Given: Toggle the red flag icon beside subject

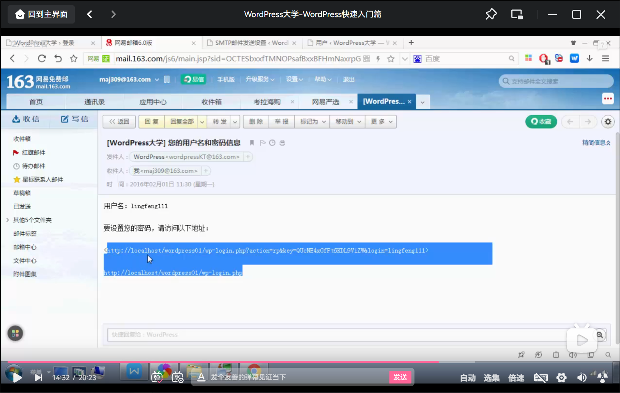Looking at the screenshot, I should pyautogui.click(x=262, y=143).
